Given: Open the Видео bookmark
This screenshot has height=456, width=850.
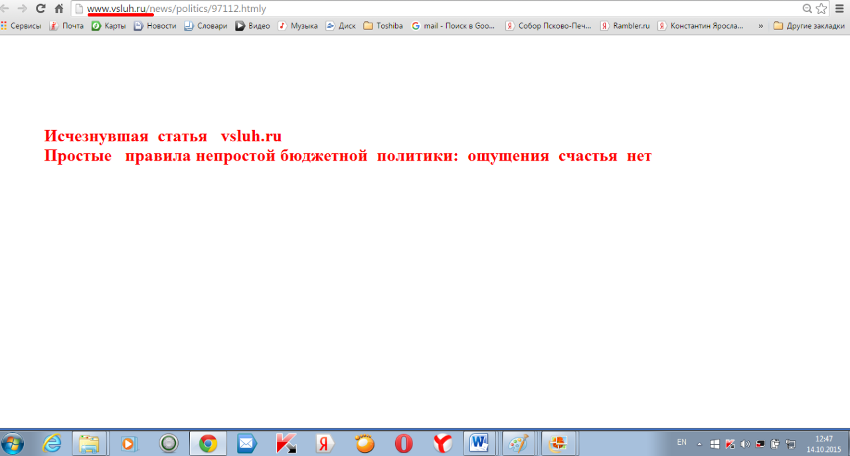Looking at the screenshot, I should (253, 26).
